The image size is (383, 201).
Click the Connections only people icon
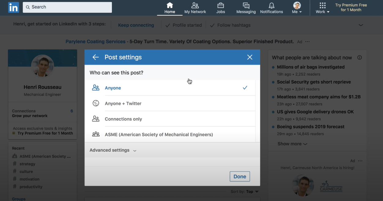click(96, 119)
